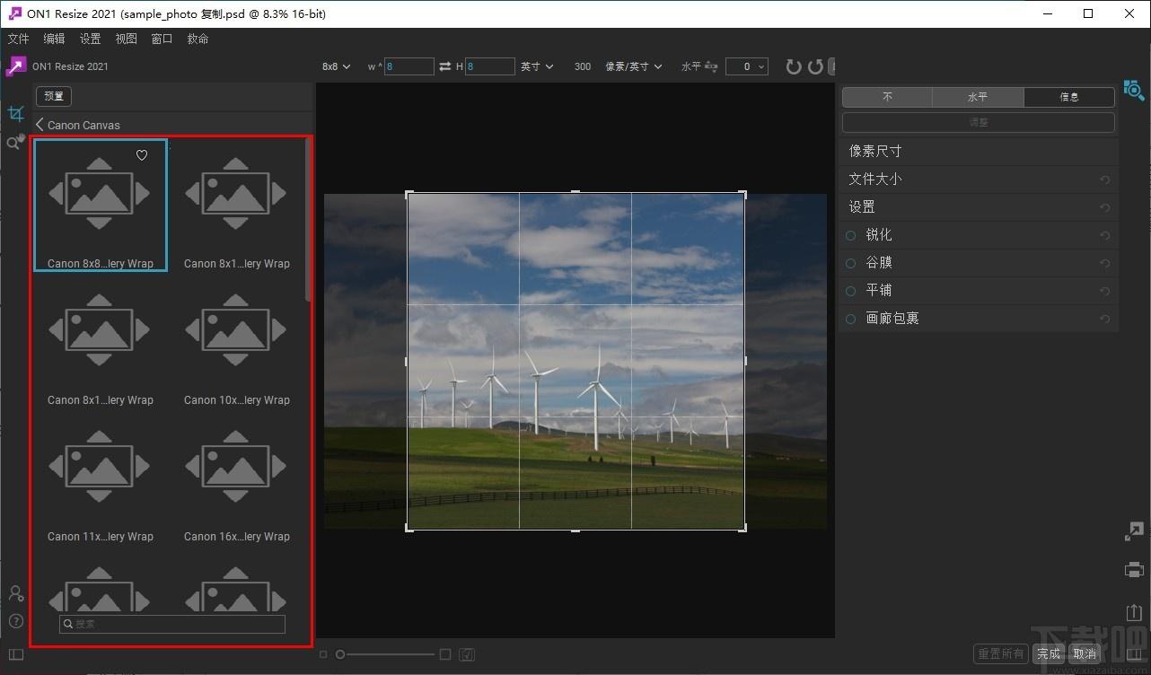Select the Crop tool in left toolbar
This screenshot has width=1151, height=675.
15,114
